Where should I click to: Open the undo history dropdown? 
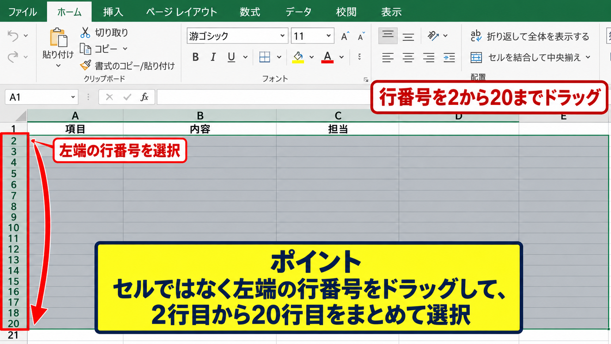tap(26, 35)
